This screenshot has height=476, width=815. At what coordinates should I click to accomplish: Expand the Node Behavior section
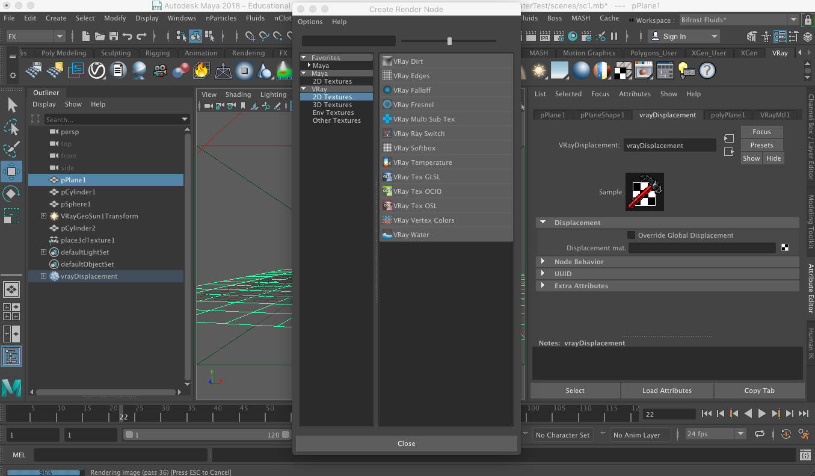point(543,262)
